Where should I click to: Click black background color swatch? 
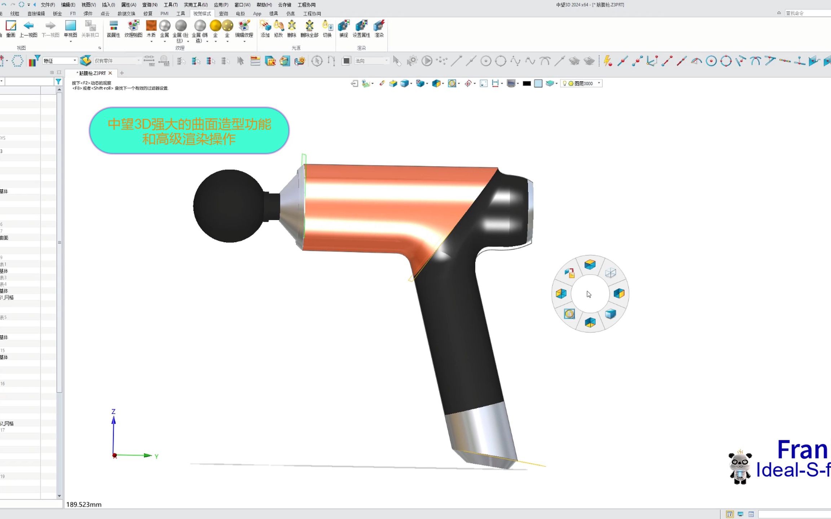[527, 84]
